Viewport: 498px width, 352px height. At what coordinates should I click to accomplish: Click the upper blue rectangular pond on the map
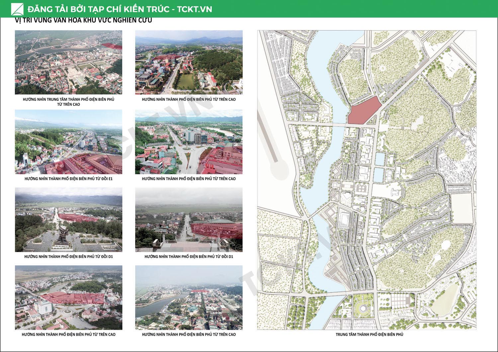click(x=379, y=160)
